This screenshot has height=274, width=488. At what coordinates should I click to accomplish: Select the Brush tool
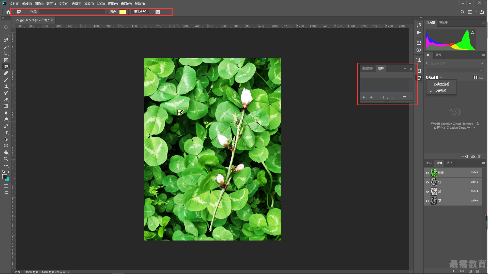coord(6,80)
